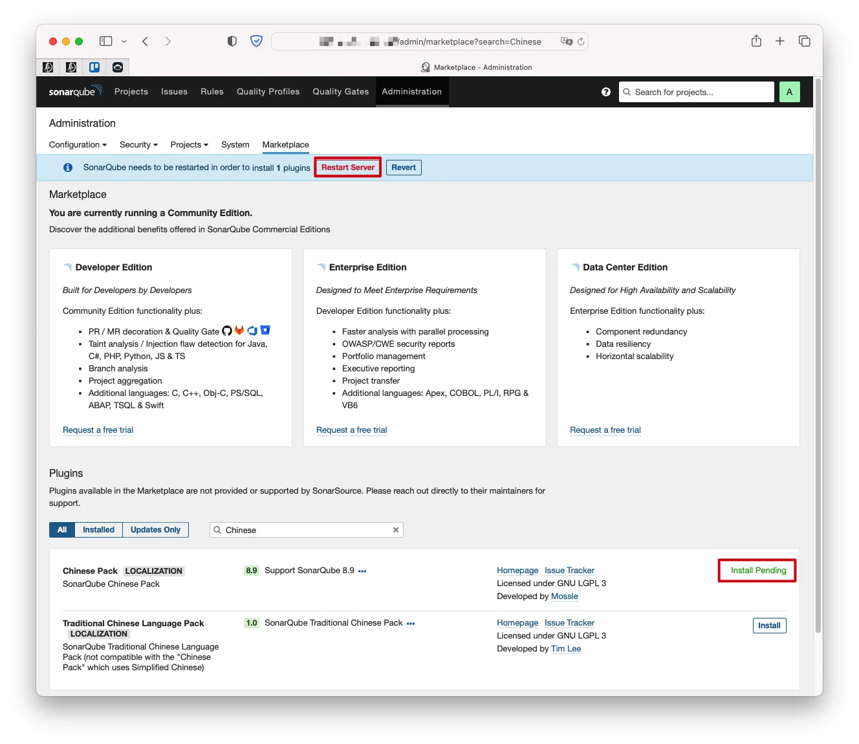Select the Installed plugins filter

98,530
